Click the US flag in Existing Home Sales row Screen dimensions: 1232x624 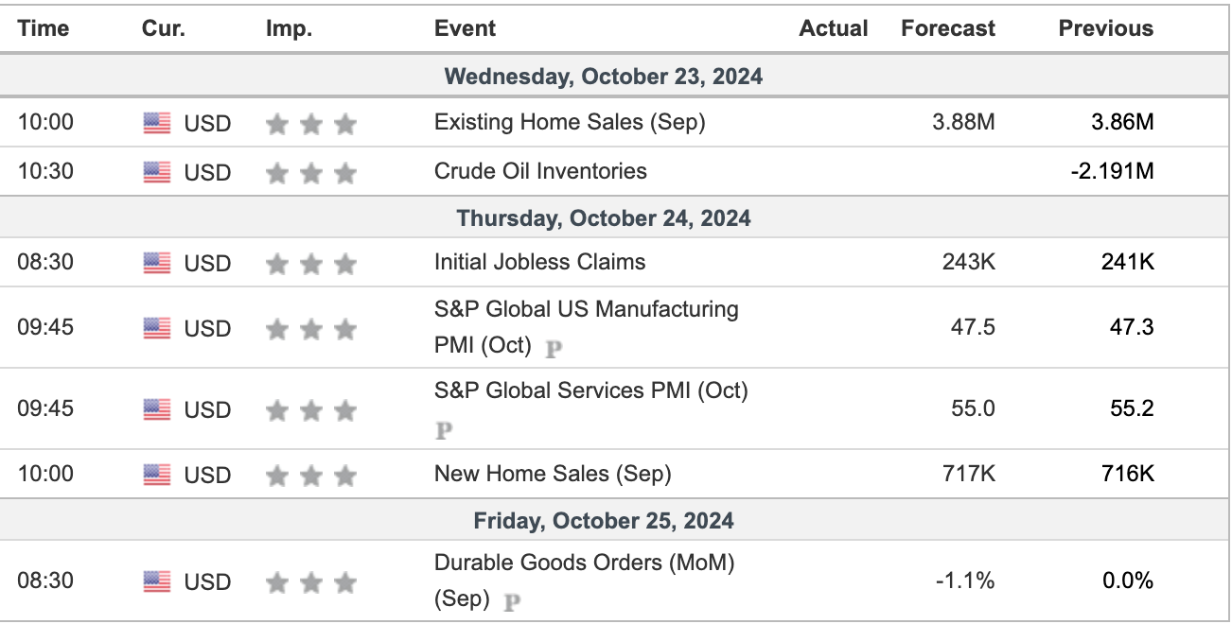pyautogui.click(x=157, y=123)
